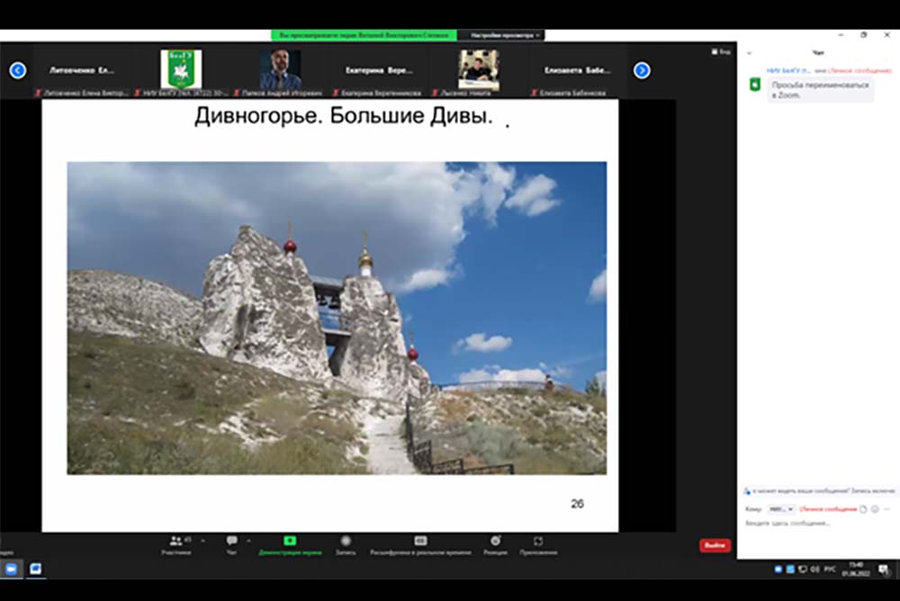
Task: Open the View options dropdown at top
Action: [500, 35]
